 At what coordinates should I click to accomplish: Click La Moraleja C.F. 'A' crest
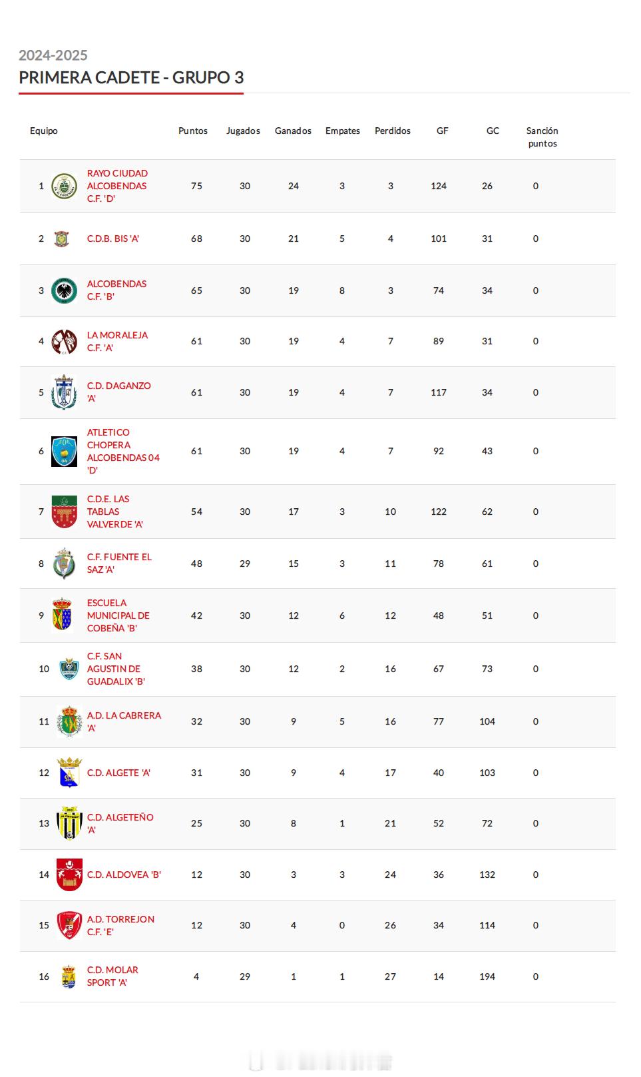[64, 341]
